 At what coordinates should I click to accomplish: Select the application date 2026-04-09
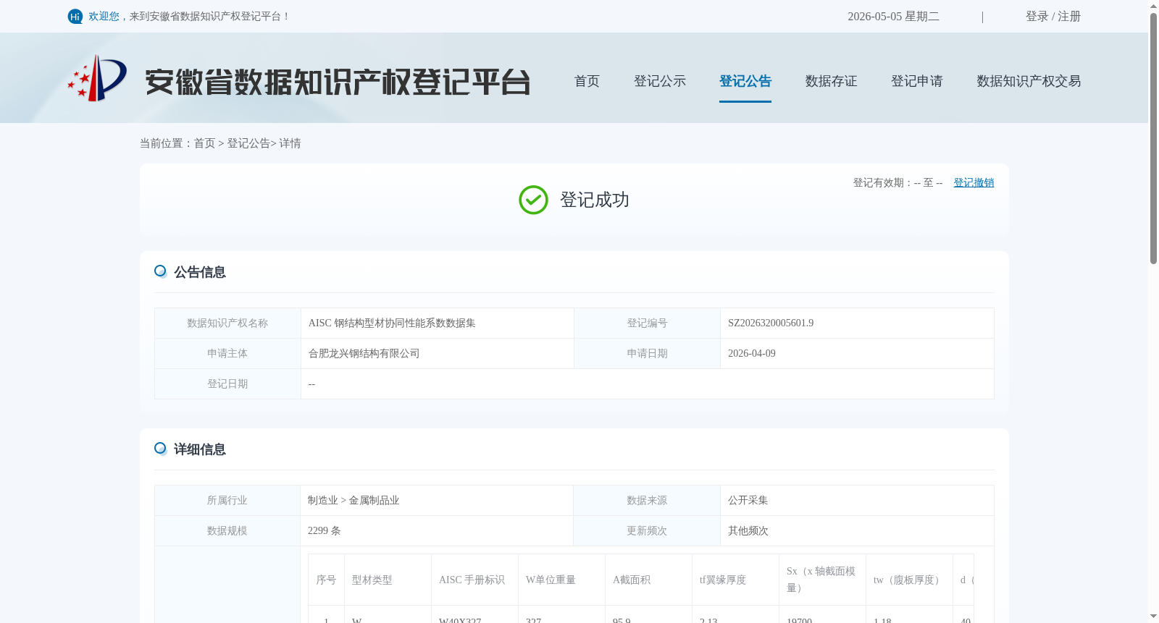point(752,354)
